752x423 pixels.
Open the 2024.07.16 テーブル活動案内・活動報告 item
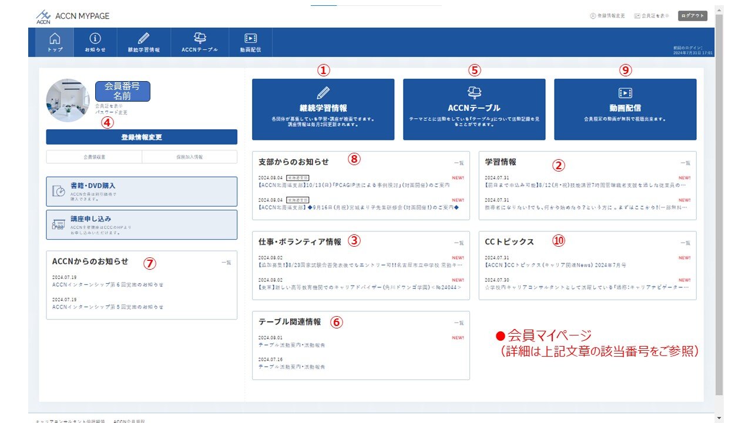click(x=291, y=367)
